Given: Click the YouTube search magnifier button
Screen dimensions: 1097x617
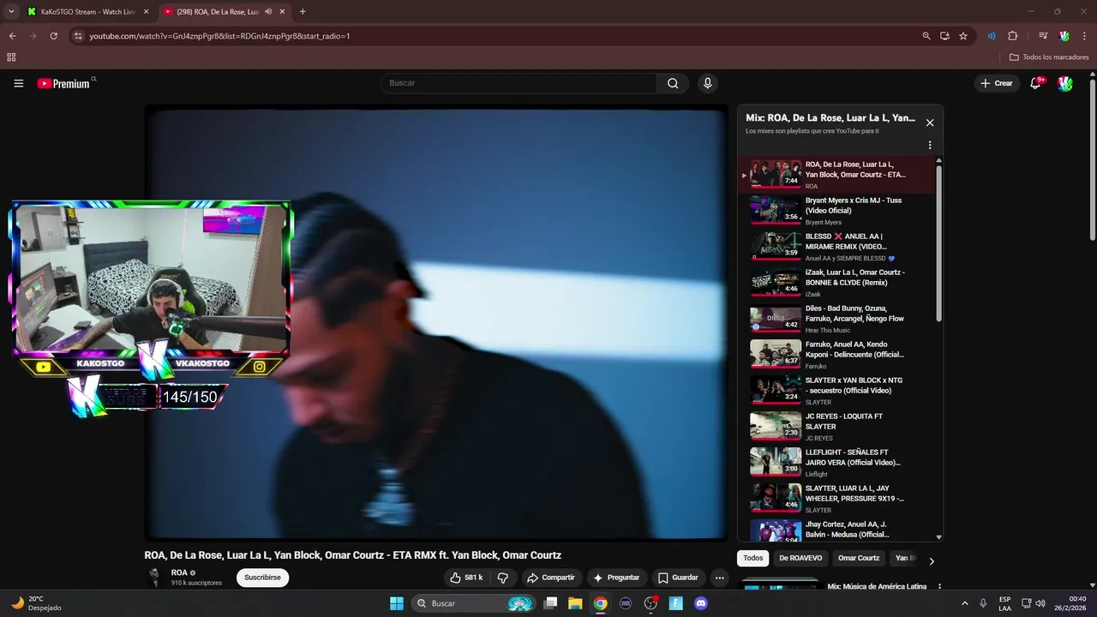Looking at the screenshot, I should 673,83.
